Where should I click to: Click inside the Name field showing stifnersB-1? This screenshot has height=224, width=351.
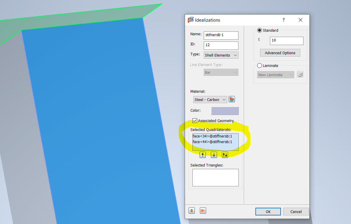click(x=221, y=35)
